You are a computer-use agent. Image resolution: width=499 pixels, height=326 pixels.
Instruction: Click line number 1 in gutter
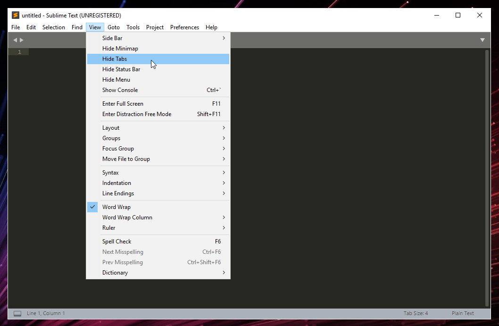pos(19,52)
